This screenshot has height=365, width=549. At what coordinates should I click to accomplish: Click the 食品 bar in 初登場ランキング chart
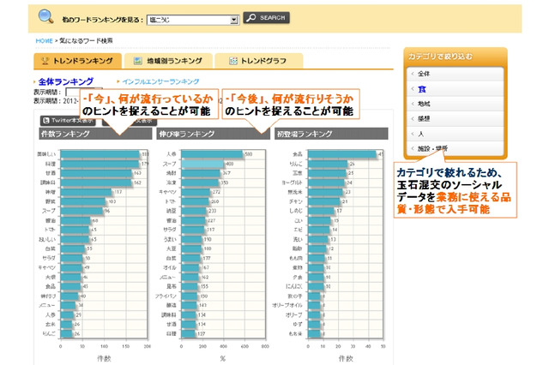[x=342, y=154]
